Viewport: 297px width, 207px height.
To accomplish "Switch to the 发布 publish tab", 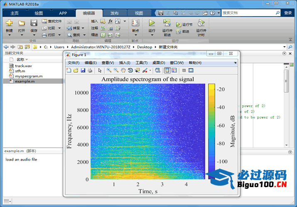I will 114,13.
